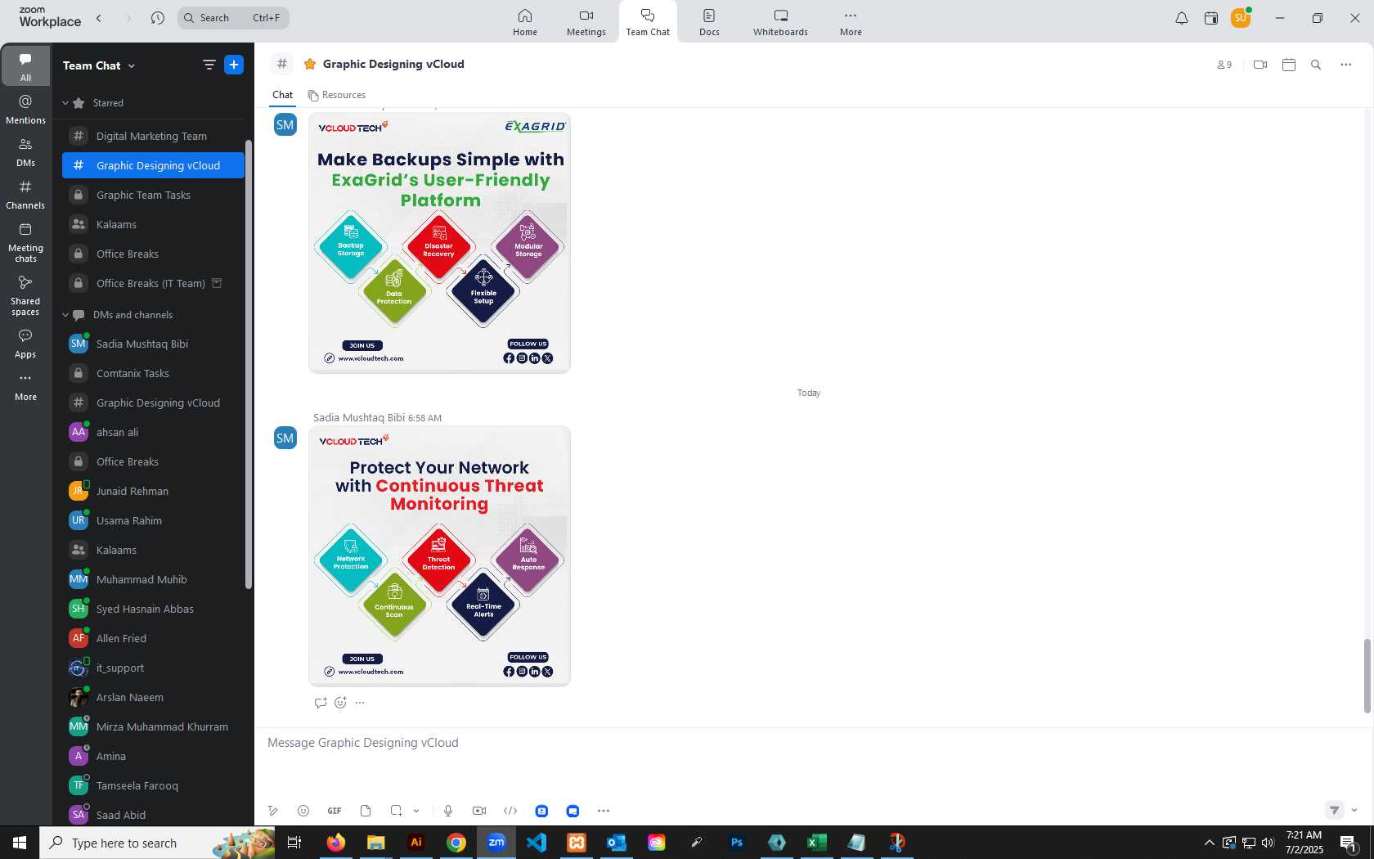The image size is (1374, 859).
Task: Add emoji reaction to the latest message
Action: (x=340, y=703)
